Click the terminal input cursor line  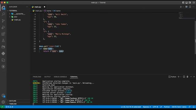pyautogui.click(x=33, y=104)
